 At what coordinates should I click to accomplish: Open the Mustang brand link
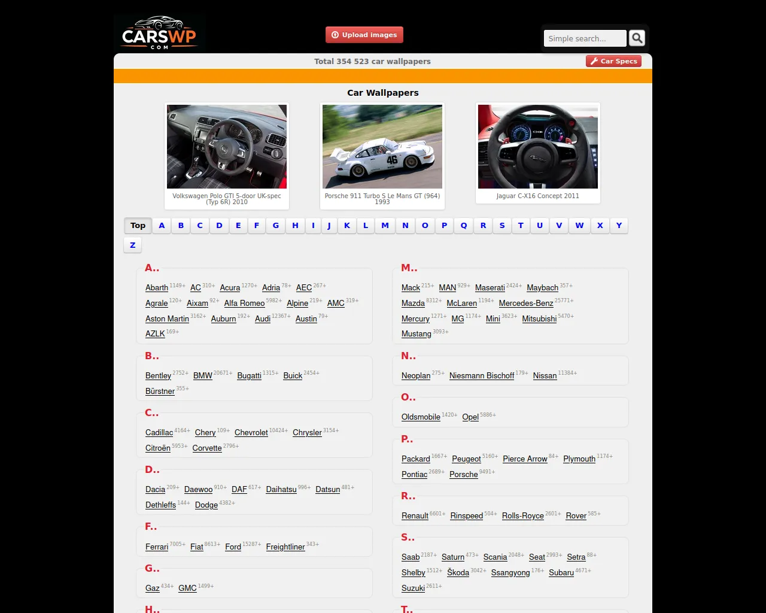click(x=417, y=334)
